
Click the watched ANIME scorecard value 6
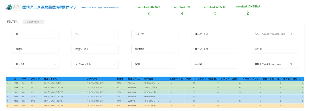(149, 14)
